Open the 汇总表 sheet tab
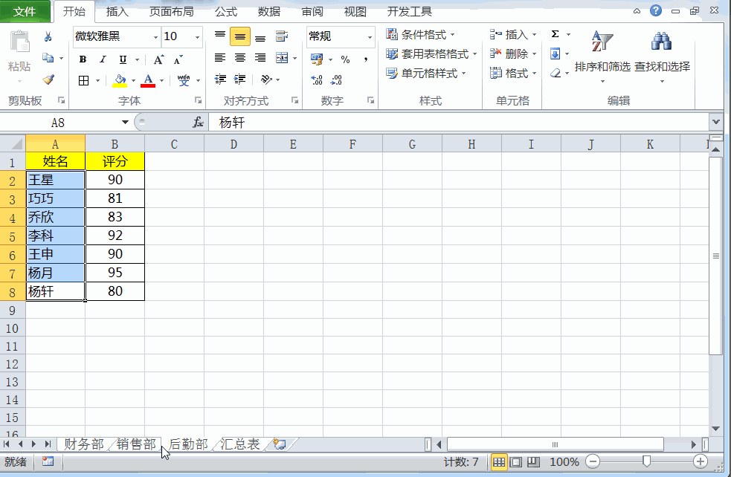Viewport: 731px width, 477px height. click(239, 444)
